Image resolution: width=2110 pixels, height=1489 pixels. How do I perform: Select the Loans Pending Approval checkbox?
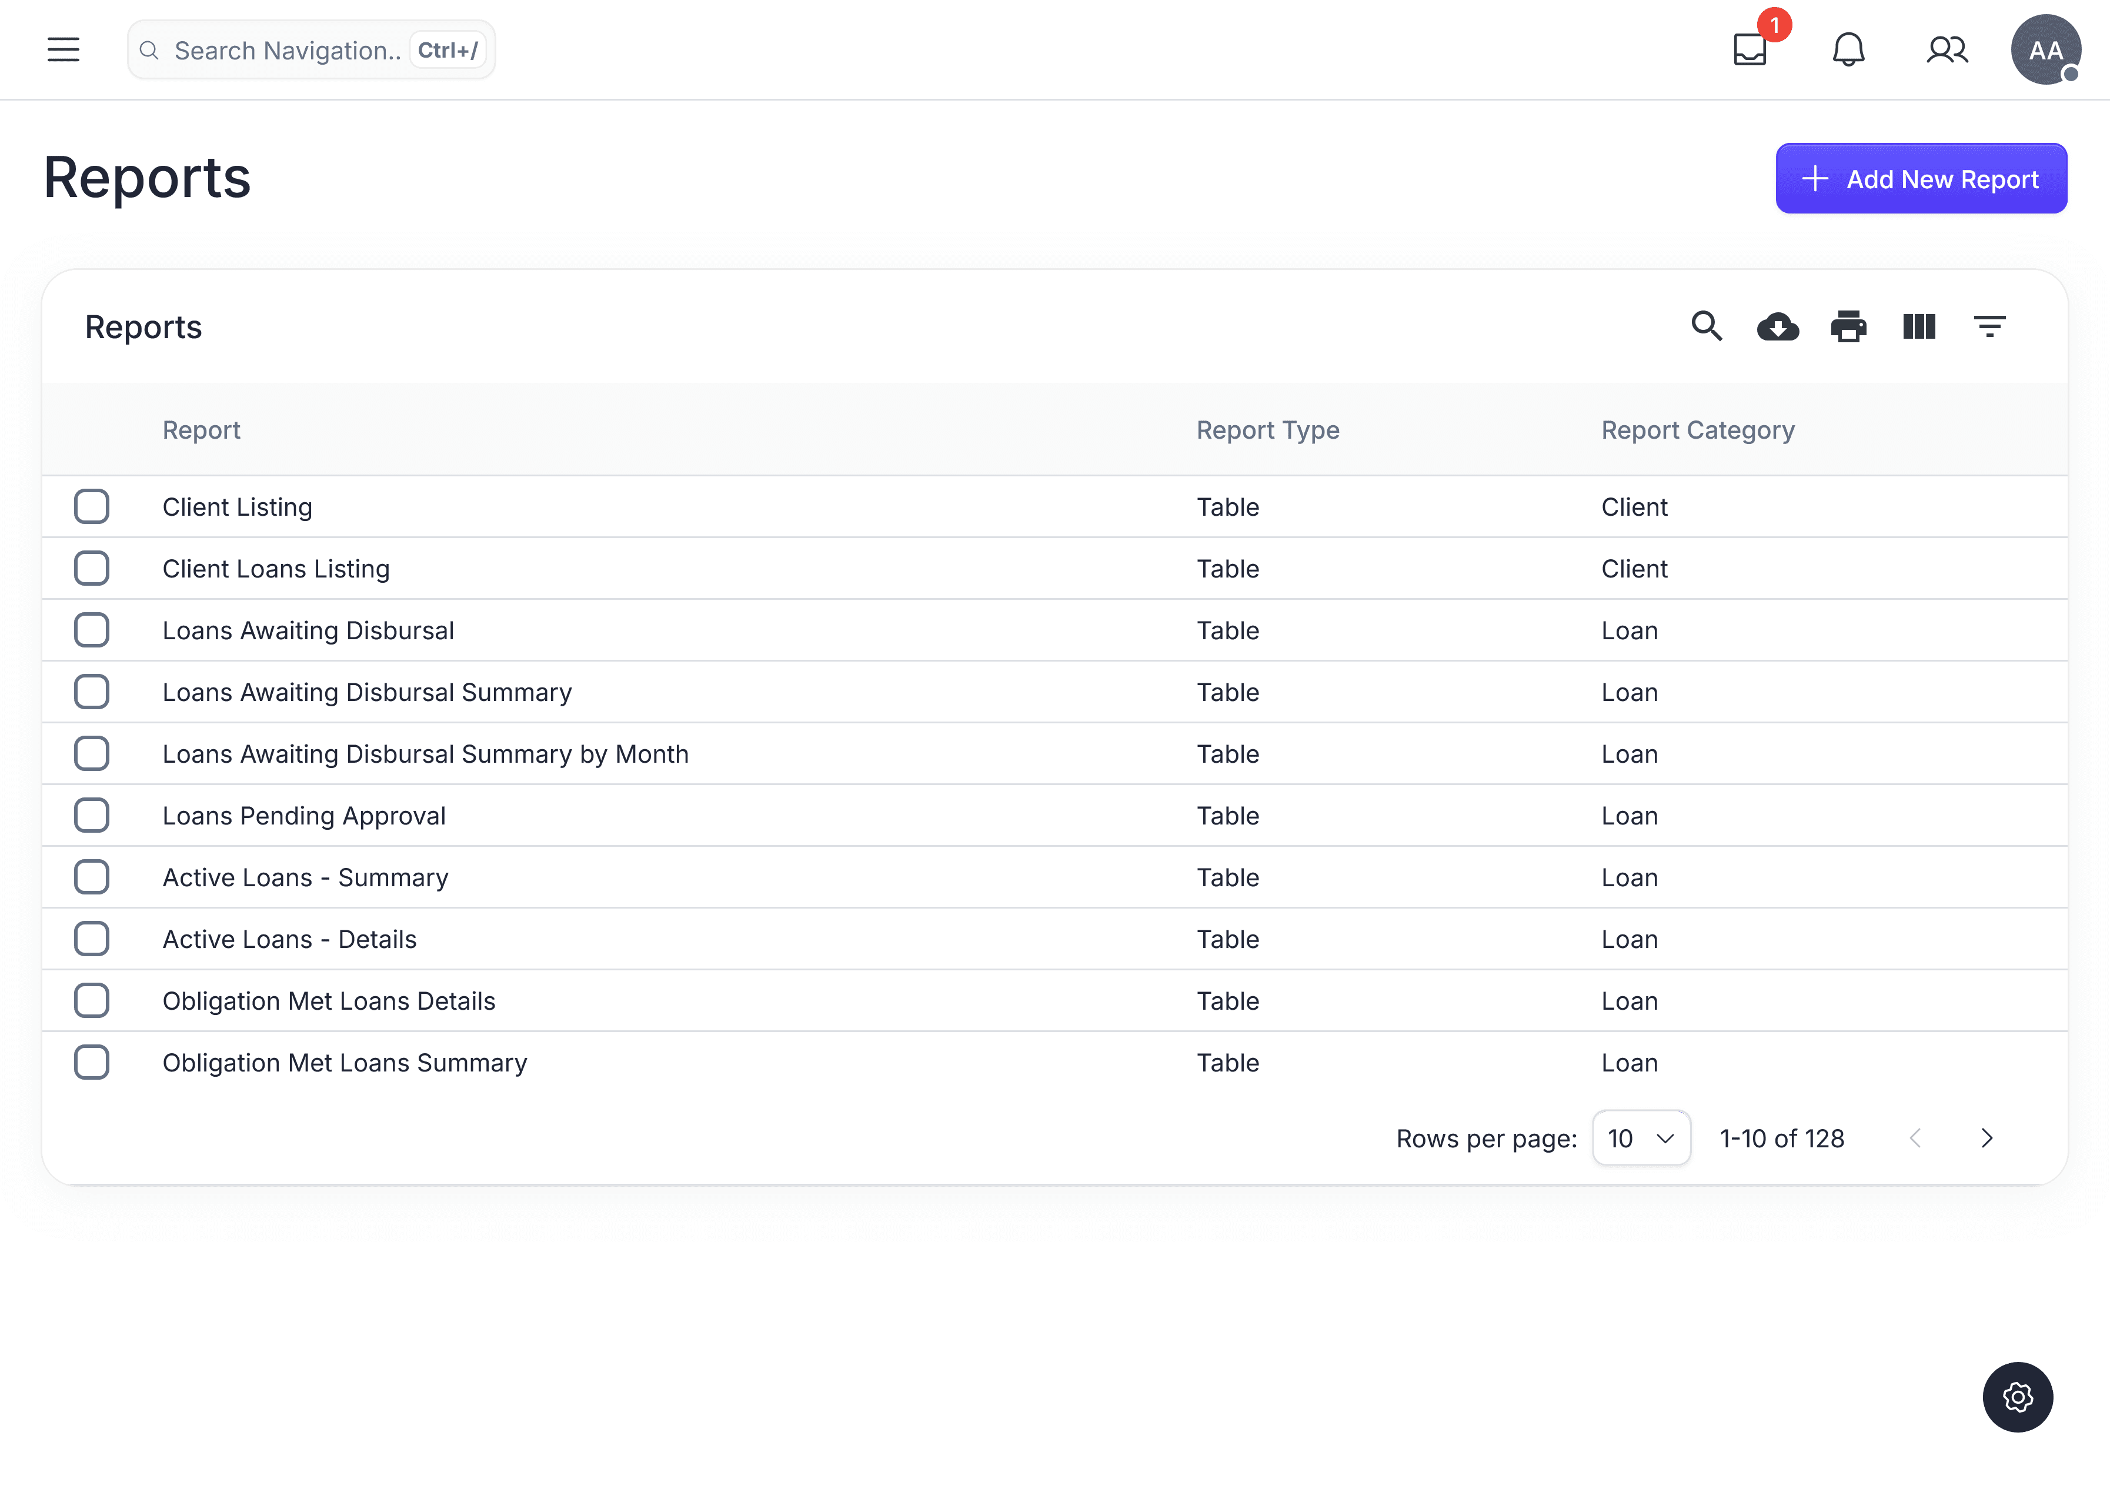pos(92,815)
